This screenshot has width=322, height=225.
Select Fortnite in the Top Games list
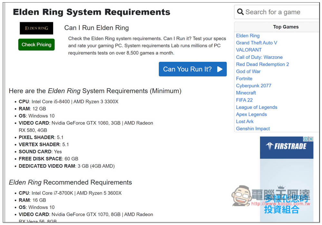coord(244,79)
